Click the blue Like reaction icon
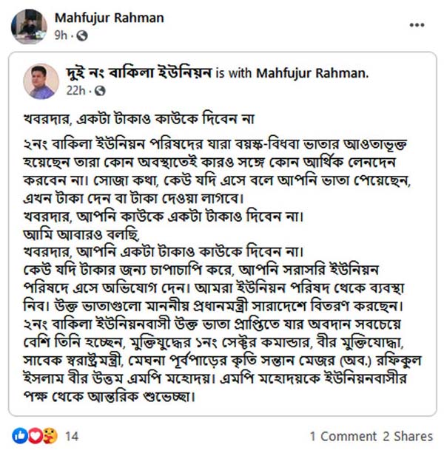The image size is (444, 453). [x=20, y=436]
